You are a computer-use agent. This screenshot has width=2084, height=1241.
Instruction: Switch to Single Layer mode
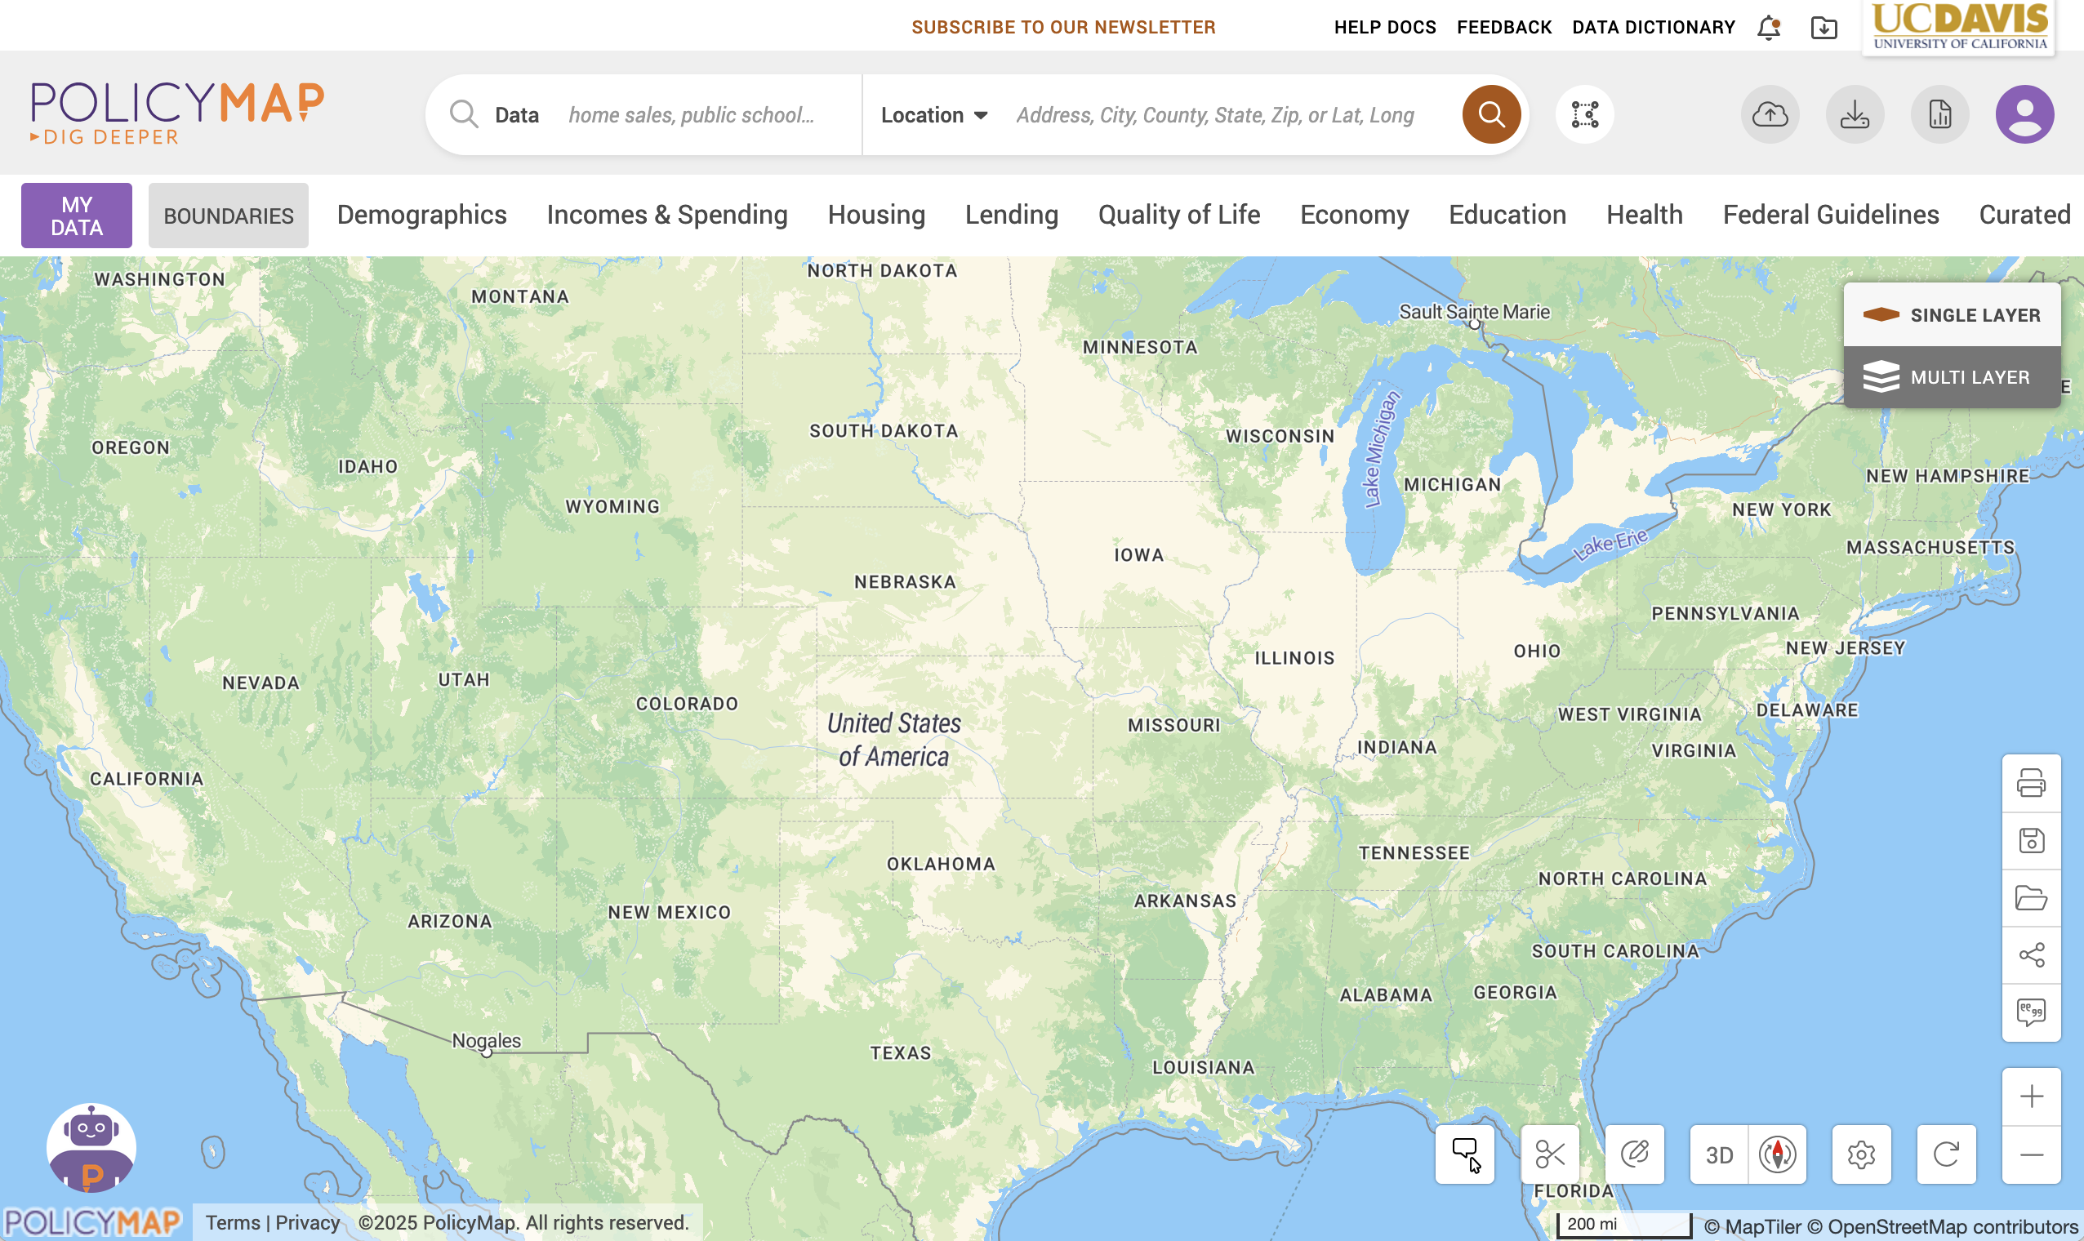(x=1952, y=315)
